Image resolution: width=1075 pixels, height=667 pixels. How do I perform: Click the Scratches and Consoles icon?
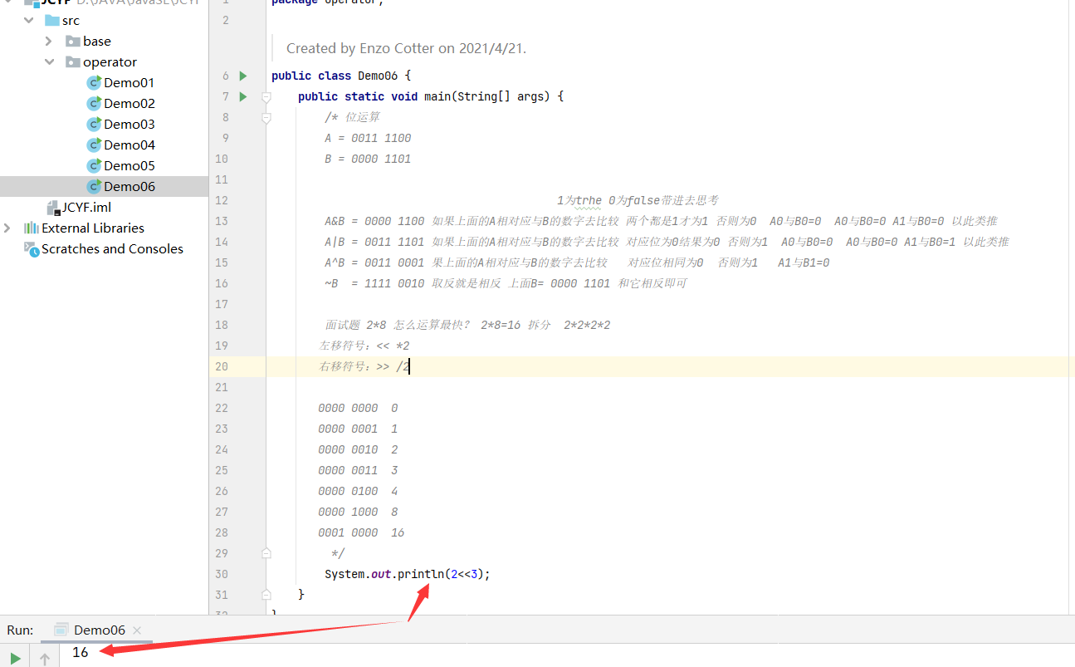pyautogui.click(x=32, y=248)
